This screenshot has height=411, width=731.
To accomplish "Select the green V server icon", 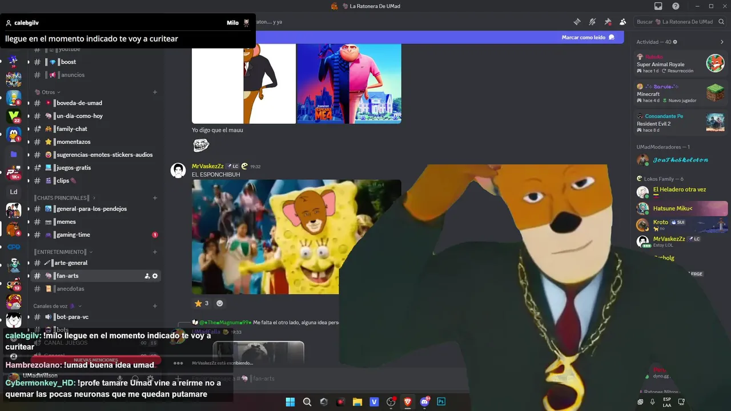I will [x=14, y=116].
